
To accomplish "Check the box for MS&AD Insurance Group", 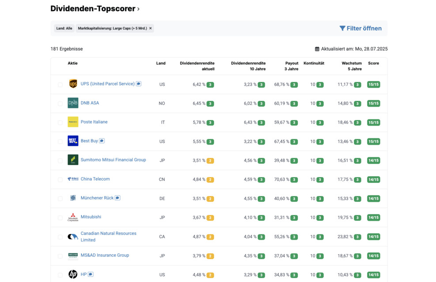I will tap(60, 256).
